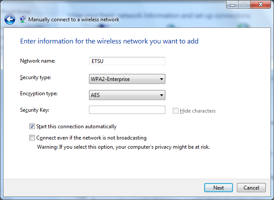Click the blue back arrow button
Screen dimensions: 274x200
[x=10, y=19]
